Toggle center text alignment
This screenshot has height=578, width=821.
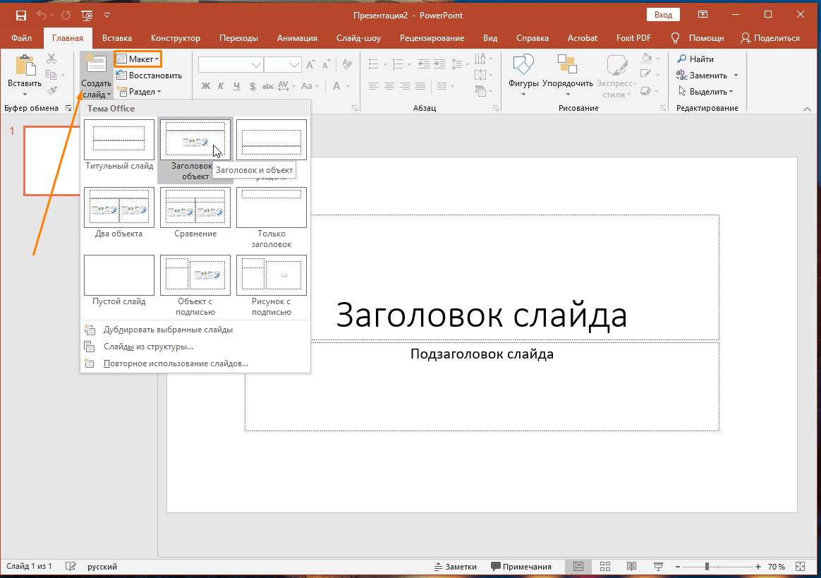click(389, 86)
